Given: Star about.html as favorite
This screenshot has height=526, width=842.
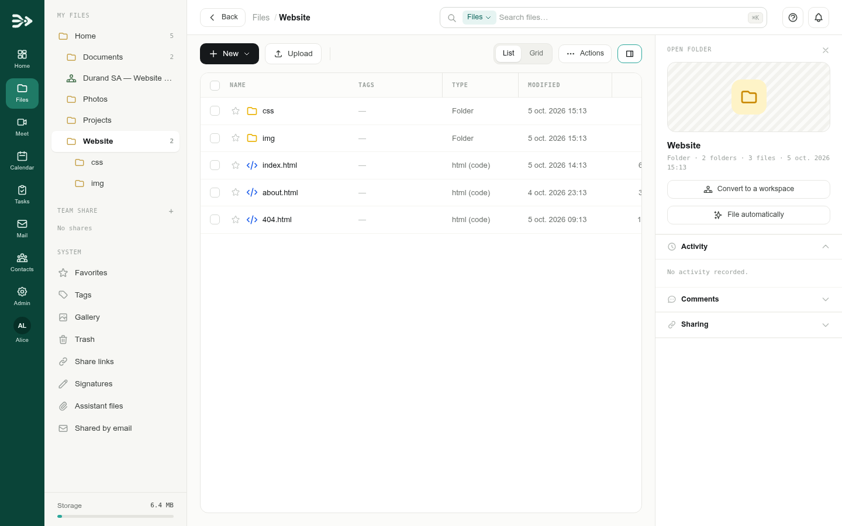Looking at the screenshot, I should [x=236, y=192].
